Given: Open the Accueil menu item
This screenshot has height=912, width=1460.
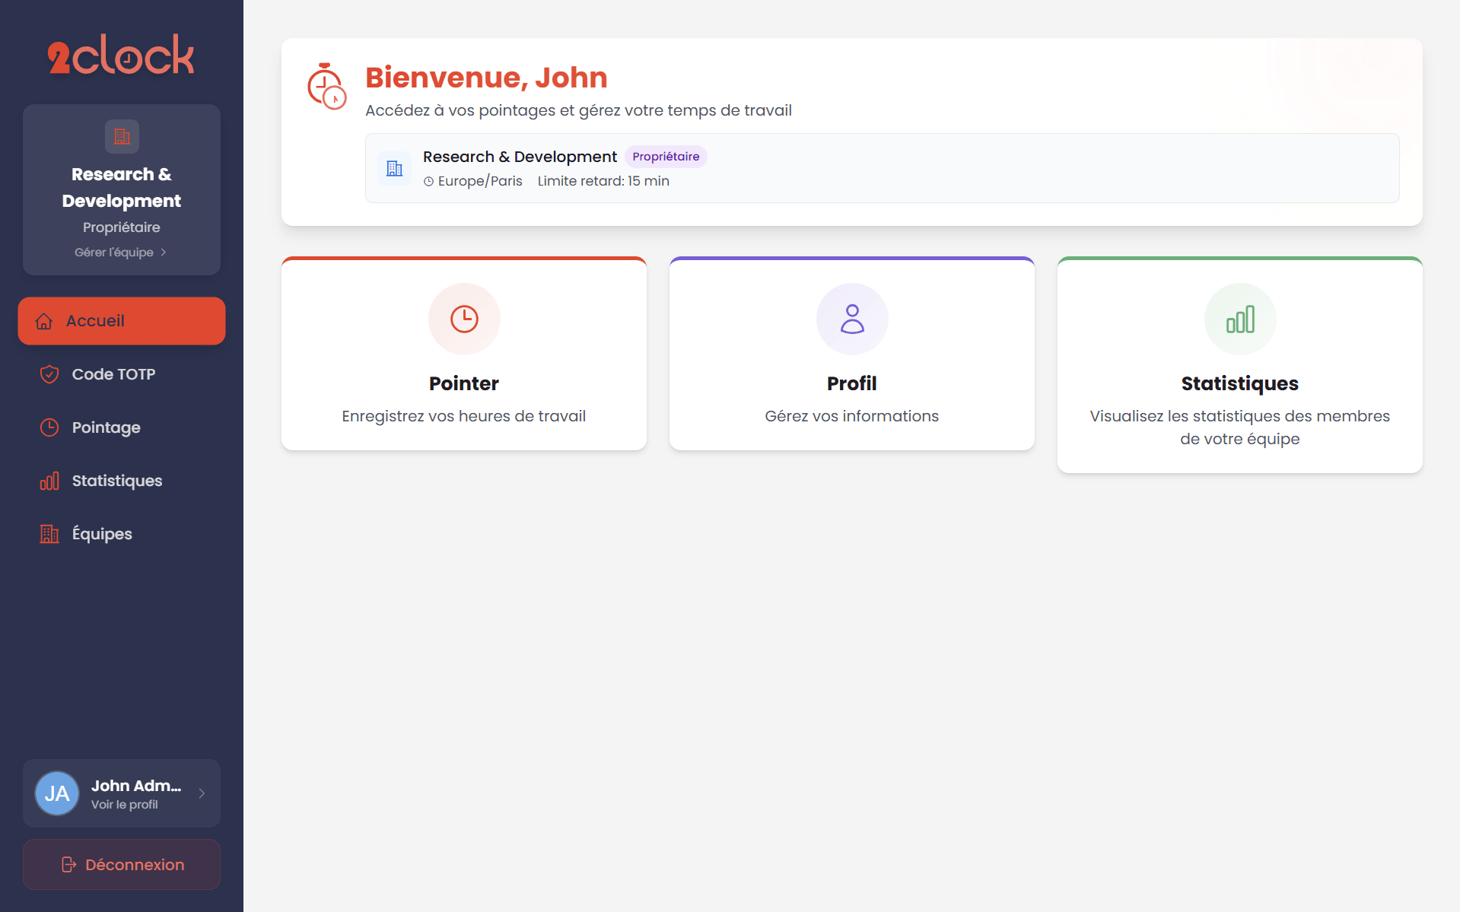Looking at the screenshot, I should pyautogui.click(x=122, y=321).
